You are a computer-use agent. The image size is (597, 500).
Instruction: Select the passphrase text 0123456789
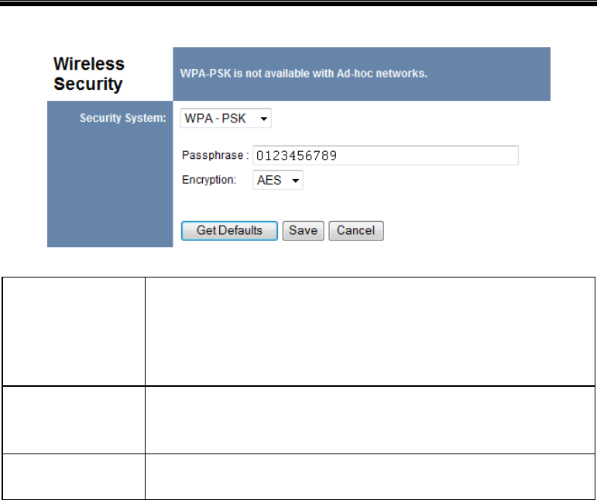coord(297,156)
